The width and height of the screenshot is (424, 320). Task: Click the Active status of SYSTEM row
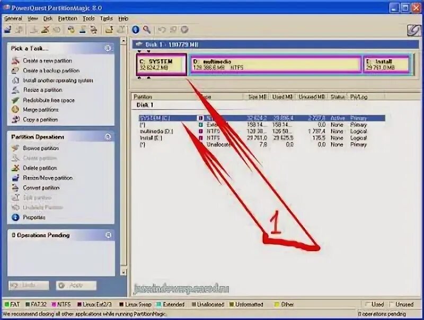338,118
